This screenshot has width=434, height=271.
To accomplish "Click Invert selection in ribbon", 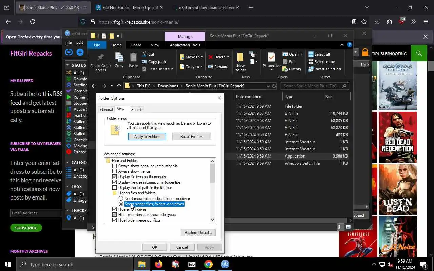I will tap(324, 69).
